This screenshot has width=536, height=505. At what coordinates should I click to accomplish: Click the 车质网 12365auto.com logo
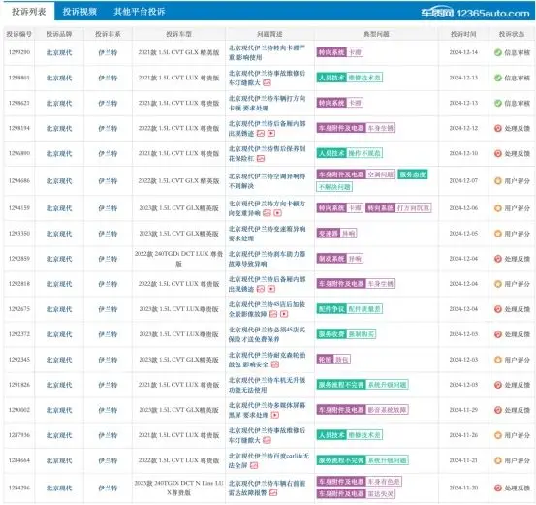[x=475, y=13]
